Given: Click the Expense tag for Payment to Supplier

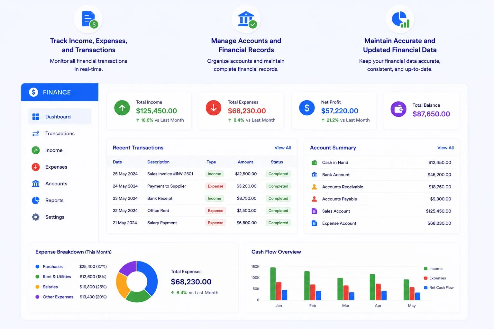Looking at the screenshot, I should point(215,186).
